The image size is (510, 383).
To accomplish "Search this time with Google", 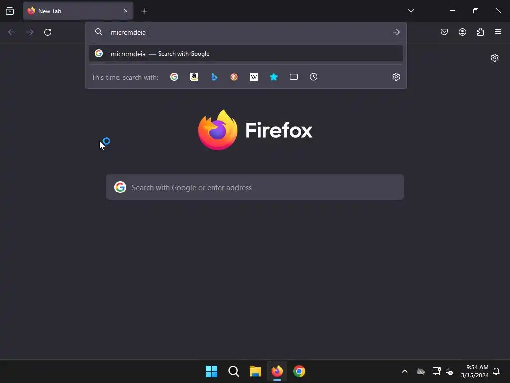I will (174, 77).
